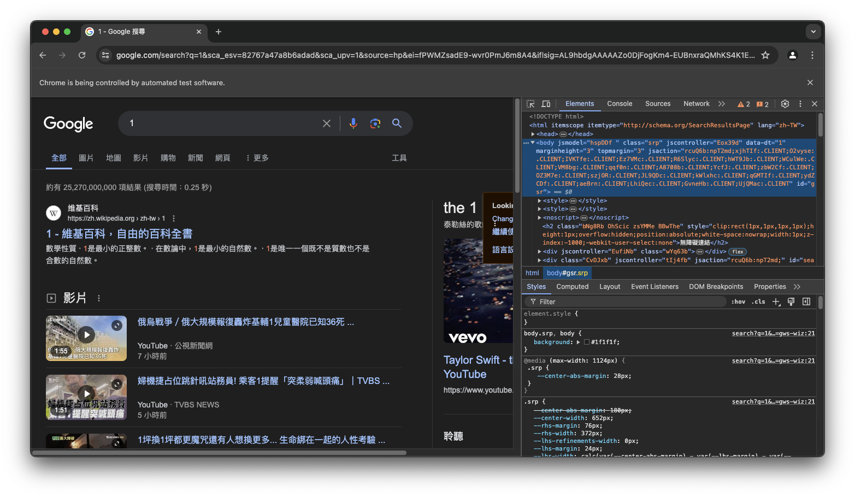This screenshot has width=855, height=497.
Task: Open the 工具 search tools button
Action: (399, 158)
